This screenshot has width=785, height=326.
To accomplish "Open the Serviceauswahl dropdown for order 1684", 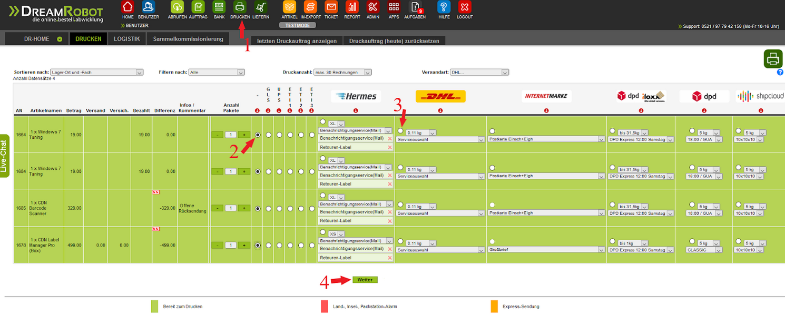I will [x=440, y=177].
